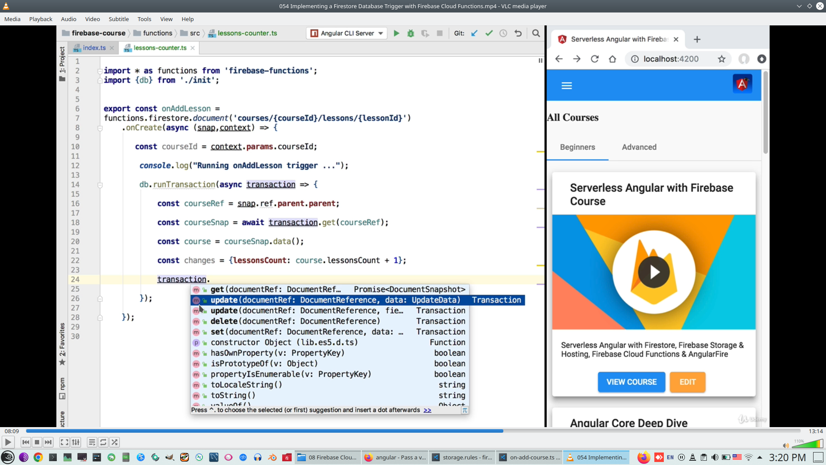
Task: Show Git history via clock icon
Action: (x=503, y=33)
